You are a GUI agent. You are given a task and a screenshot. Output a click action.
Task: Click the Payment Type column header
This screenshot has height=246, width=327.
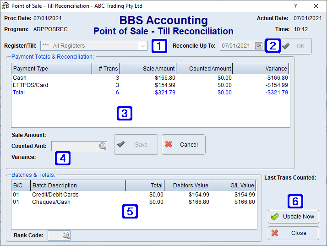click(50, 69)
